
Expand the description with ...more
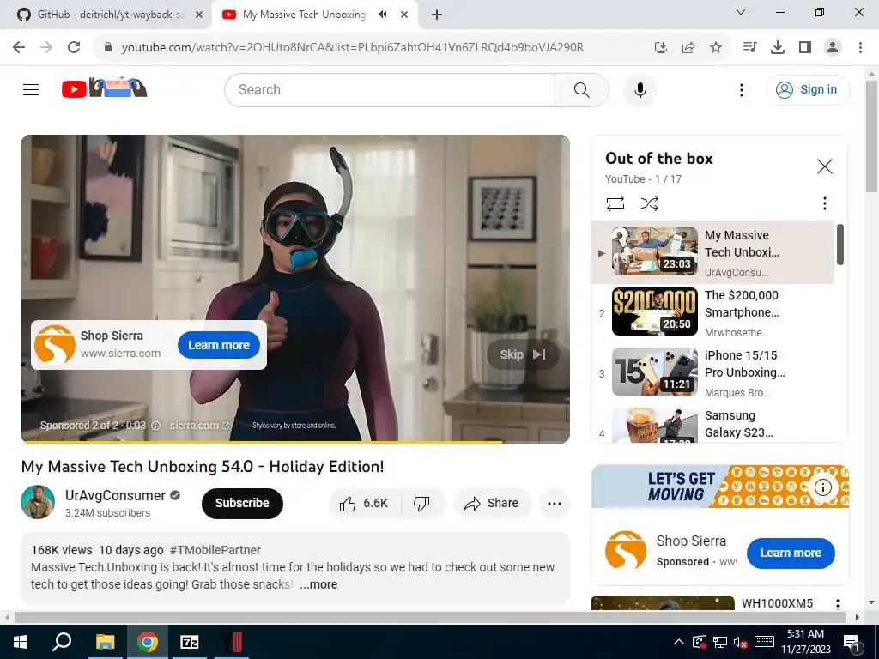pos(318,584)
